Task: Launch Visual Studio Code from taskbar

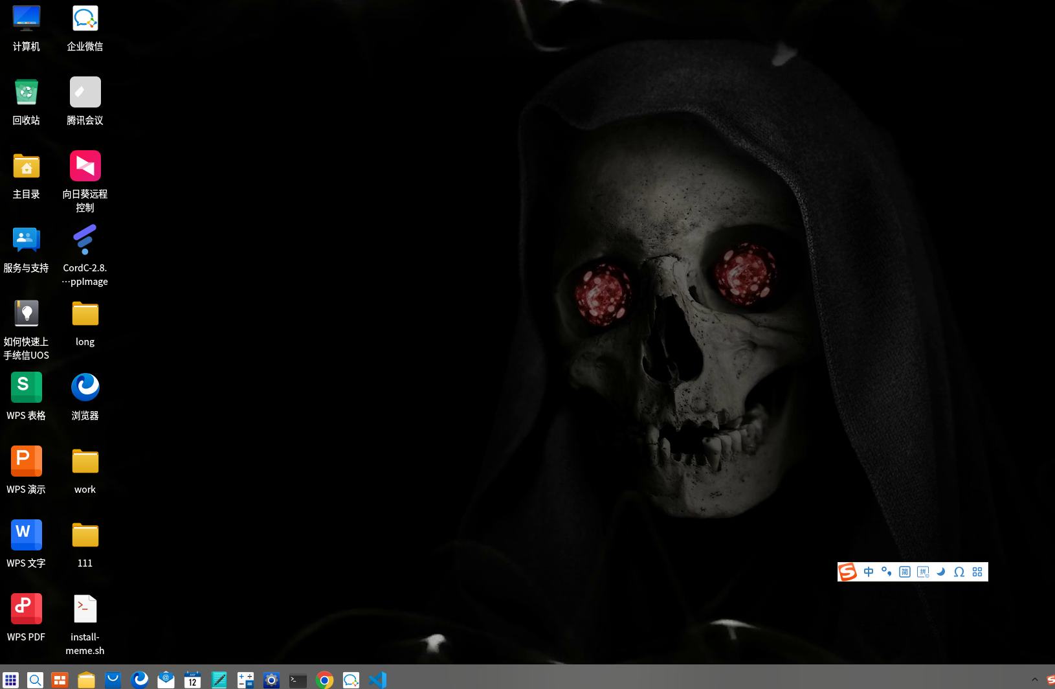Action: pyautogui.click(x=377, y=680)
